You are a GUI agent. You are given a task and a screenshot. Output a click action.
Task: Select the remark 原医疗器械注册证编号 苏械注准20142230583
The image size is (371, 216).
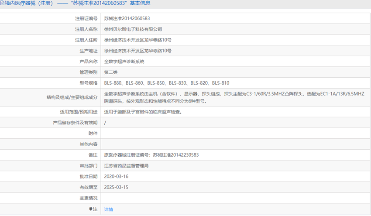point(151,155)
